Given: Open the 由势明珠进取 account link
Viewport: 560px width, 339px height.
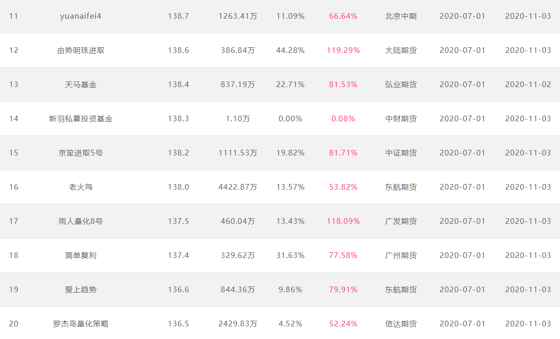Looking at the screenshot, I should click(x=81, y=50).
